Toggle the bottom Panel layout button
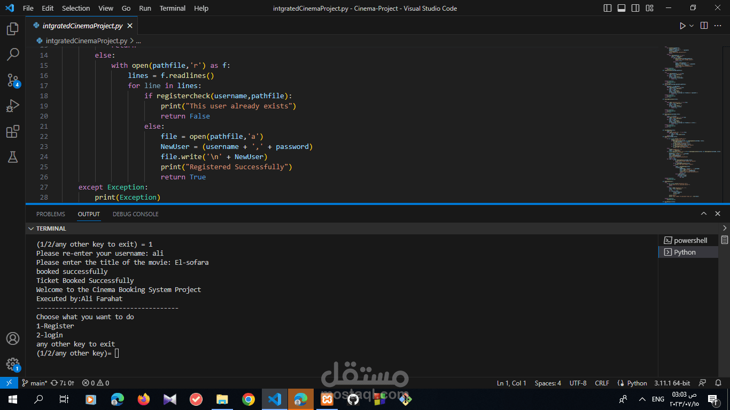The width and height of the screenshot is (730, 410). (622, 8)
